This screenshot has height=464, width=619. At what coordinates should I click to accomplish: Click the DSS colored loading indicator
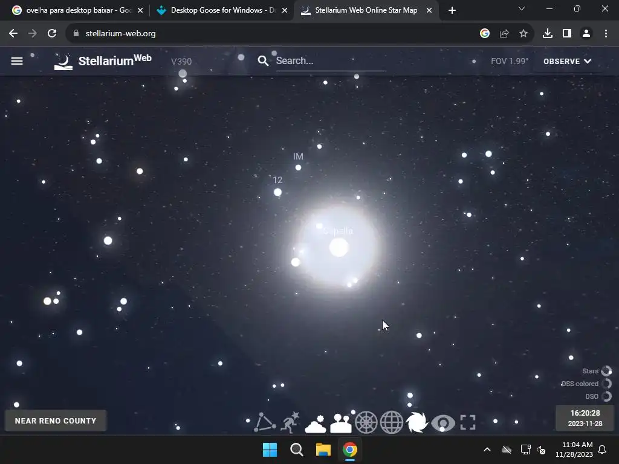pos(606,384)
